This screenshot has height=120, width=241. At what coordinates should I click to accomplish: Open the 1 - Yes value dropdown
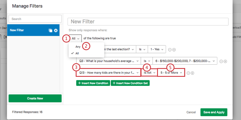point(157,49)
